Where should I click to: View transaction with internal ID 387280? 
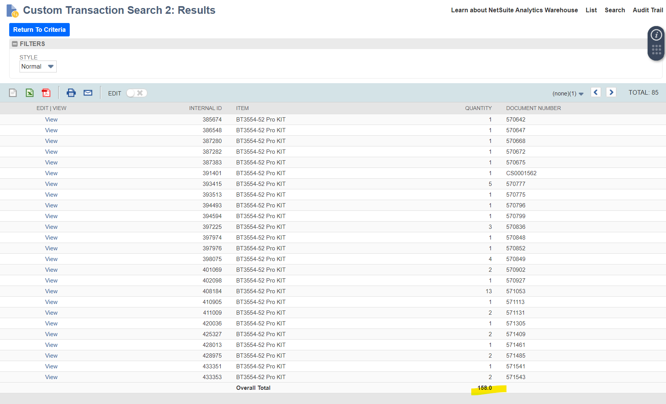51,141
